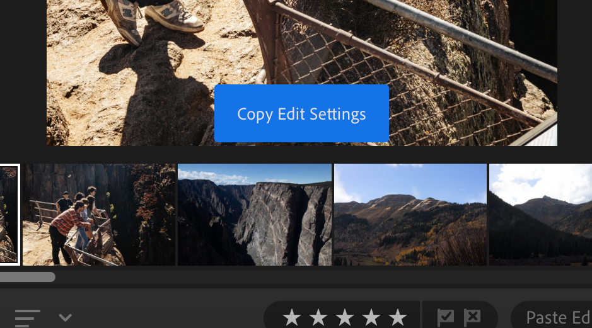Set rating to two stars
This screenshot has width=592, height=328.
point(318,317)
